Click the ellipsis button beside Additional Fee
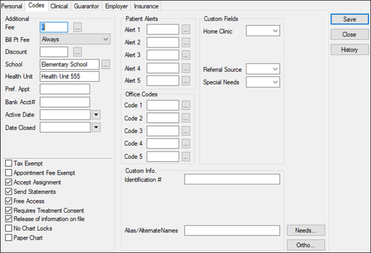This screenshot has width=371, height=253. 77,28
